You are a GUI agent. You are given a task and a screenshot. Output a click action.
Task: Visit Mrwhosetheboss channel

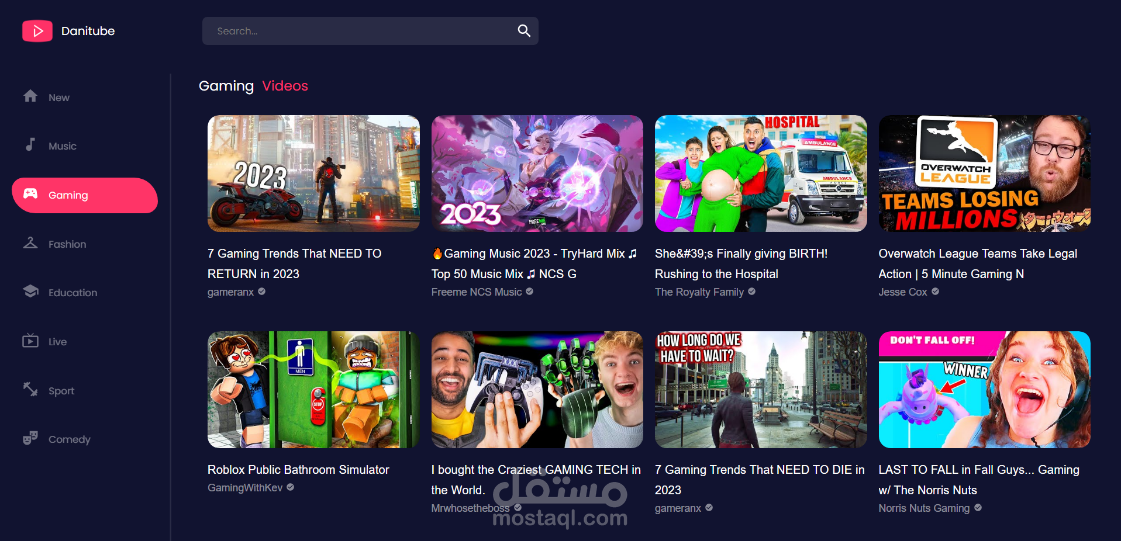(471, 508)
